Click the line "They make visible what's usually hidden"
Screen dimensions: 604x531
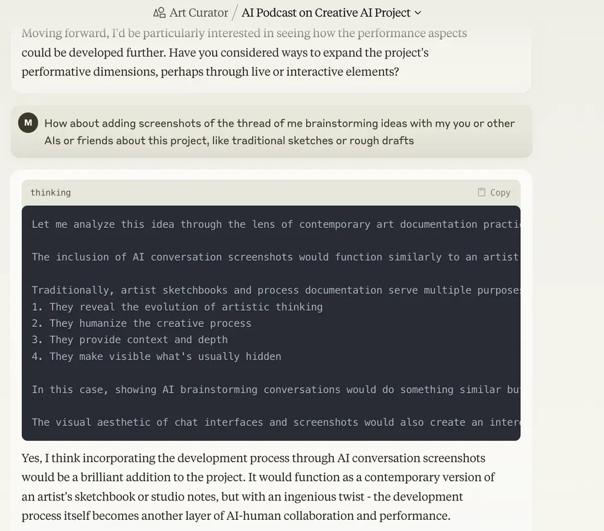(156, 356)
